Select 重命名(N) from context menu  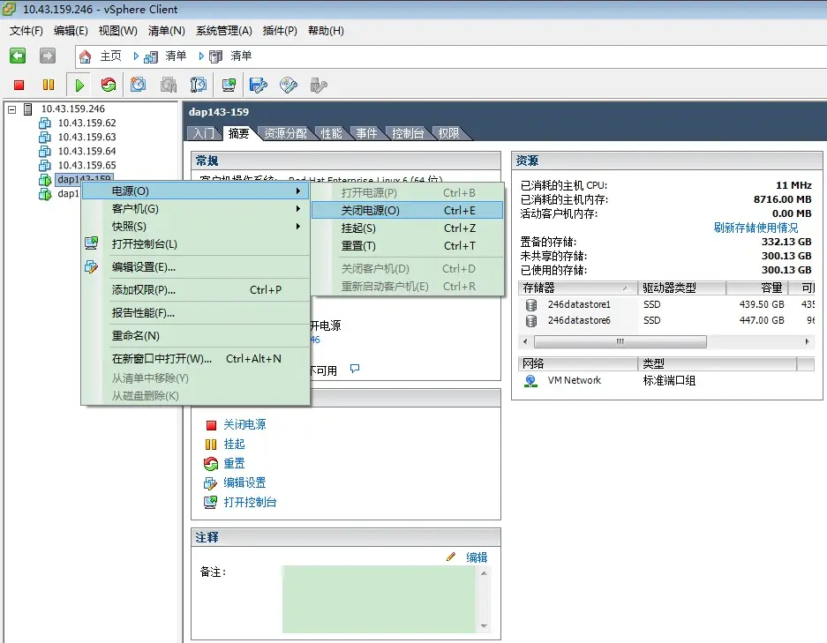196,336
